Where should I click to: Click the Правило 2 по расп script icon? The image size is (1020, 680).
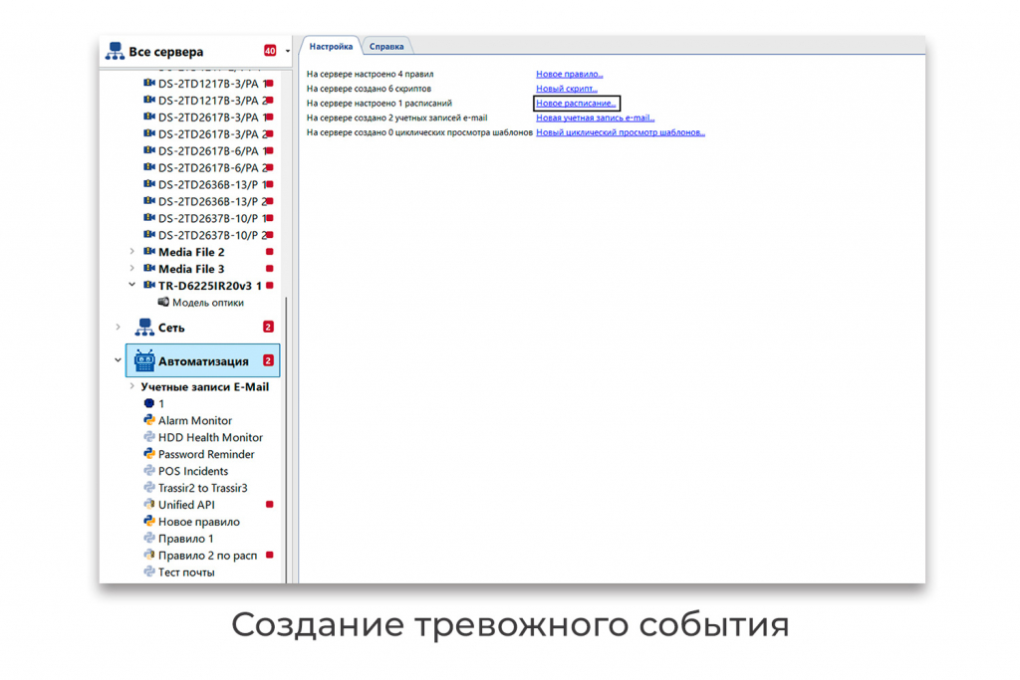tap(149, 556)
